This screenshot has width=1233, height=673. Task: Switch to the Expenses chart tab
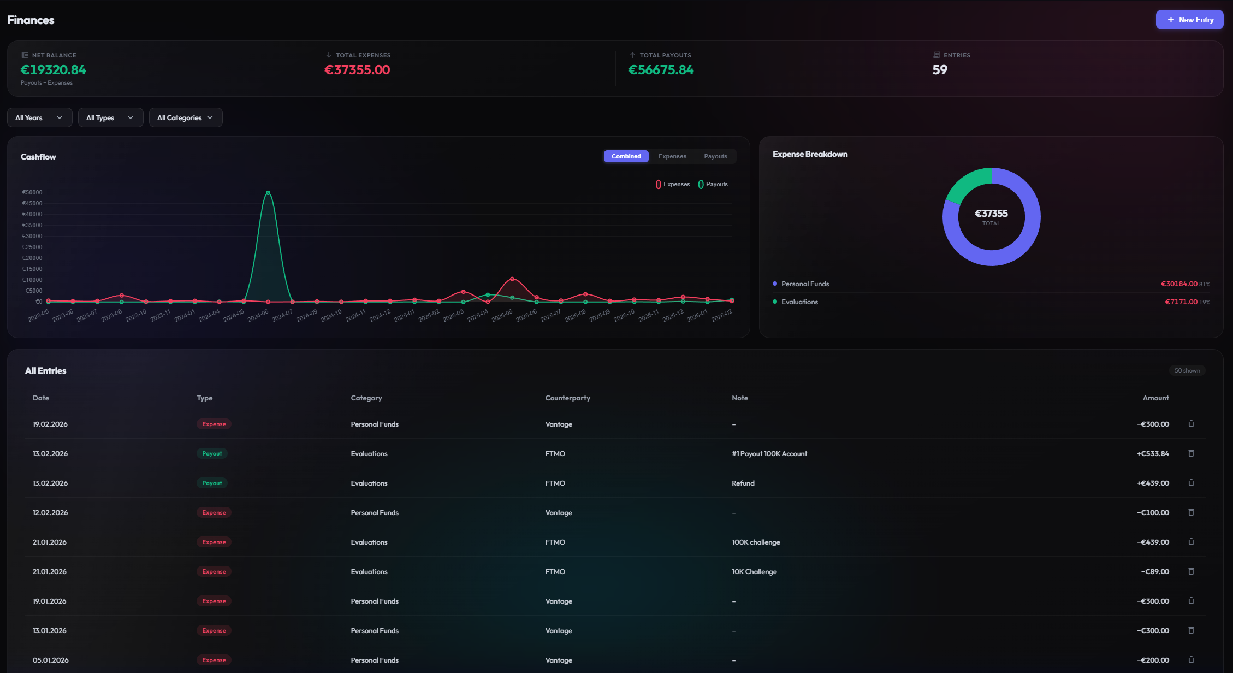pos(672,156)
